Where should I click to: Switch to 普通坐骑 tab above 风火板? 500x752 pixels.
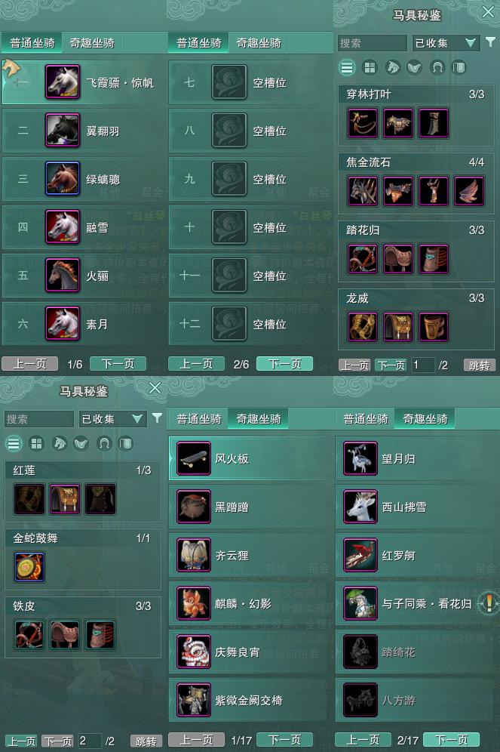tap(198, 419)
